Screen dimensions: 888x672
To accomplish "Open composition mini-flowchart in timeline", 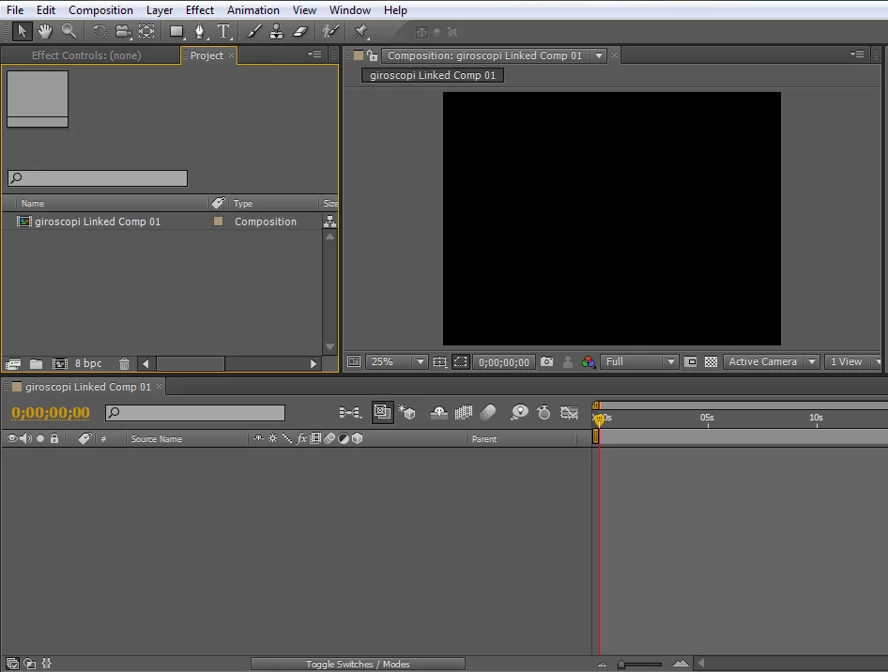I will click(350, 412).
